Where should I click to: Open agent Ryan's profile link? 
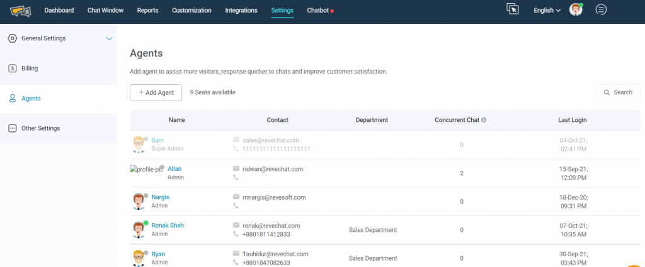click(x=158, y=254)
